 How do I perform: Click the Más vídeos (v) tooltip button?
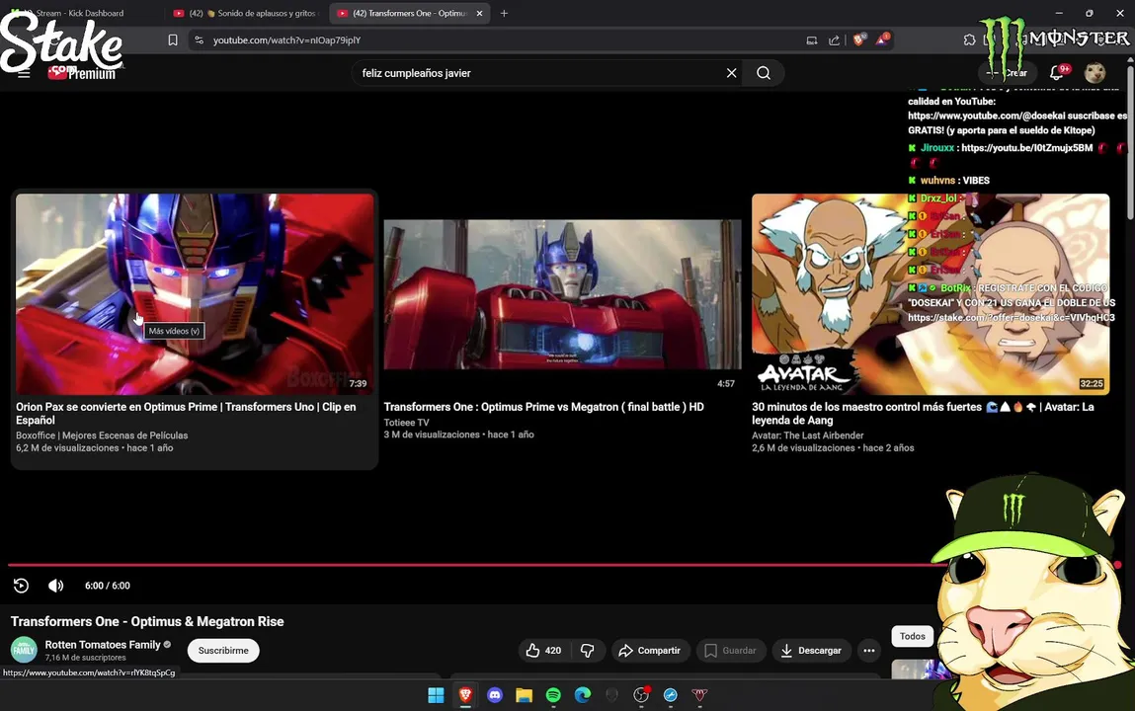[174, 331]
